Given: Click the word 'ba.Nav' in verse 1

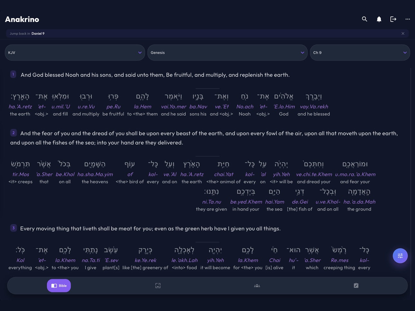Looking at the screenshot, I should click(198, 107).
